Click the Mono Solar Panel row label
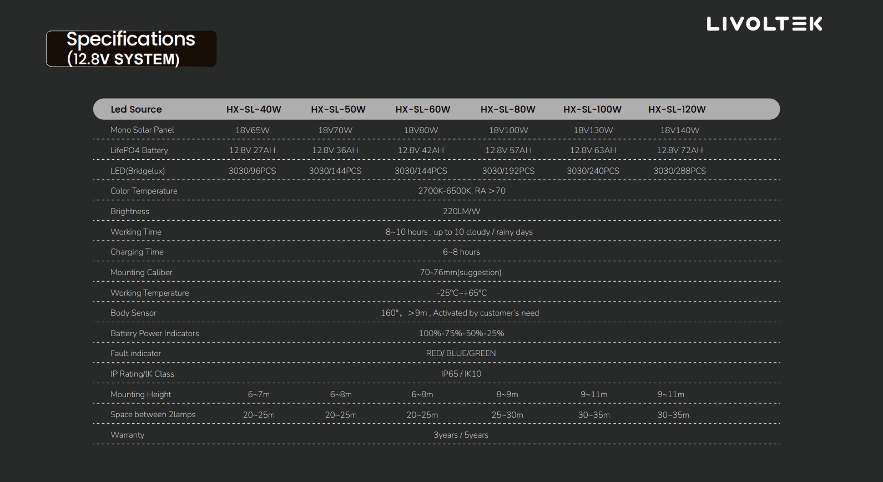883x482 pixels. (142, 130)
